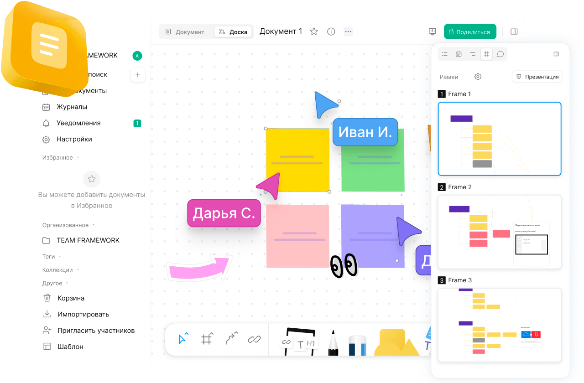The width and height of the screenshot is (584, 383).
Task: Pick the pencil drawing tool
Action: pos(333,343)
